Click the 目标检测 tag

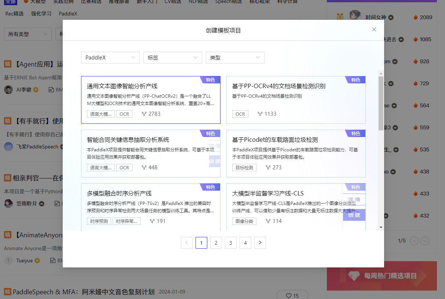244,167
